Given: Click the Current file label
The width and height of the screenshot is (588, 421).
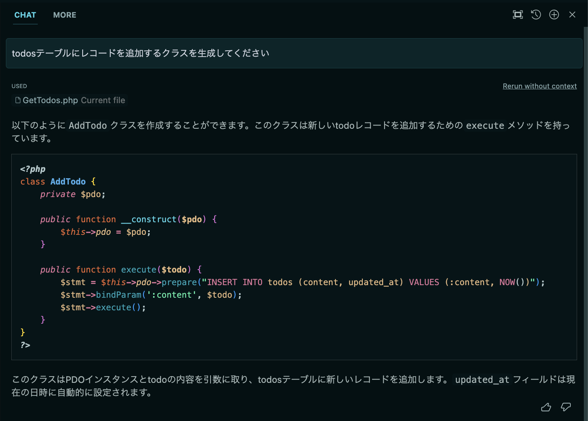Looking at the screenshot, I should pos(103,100).
